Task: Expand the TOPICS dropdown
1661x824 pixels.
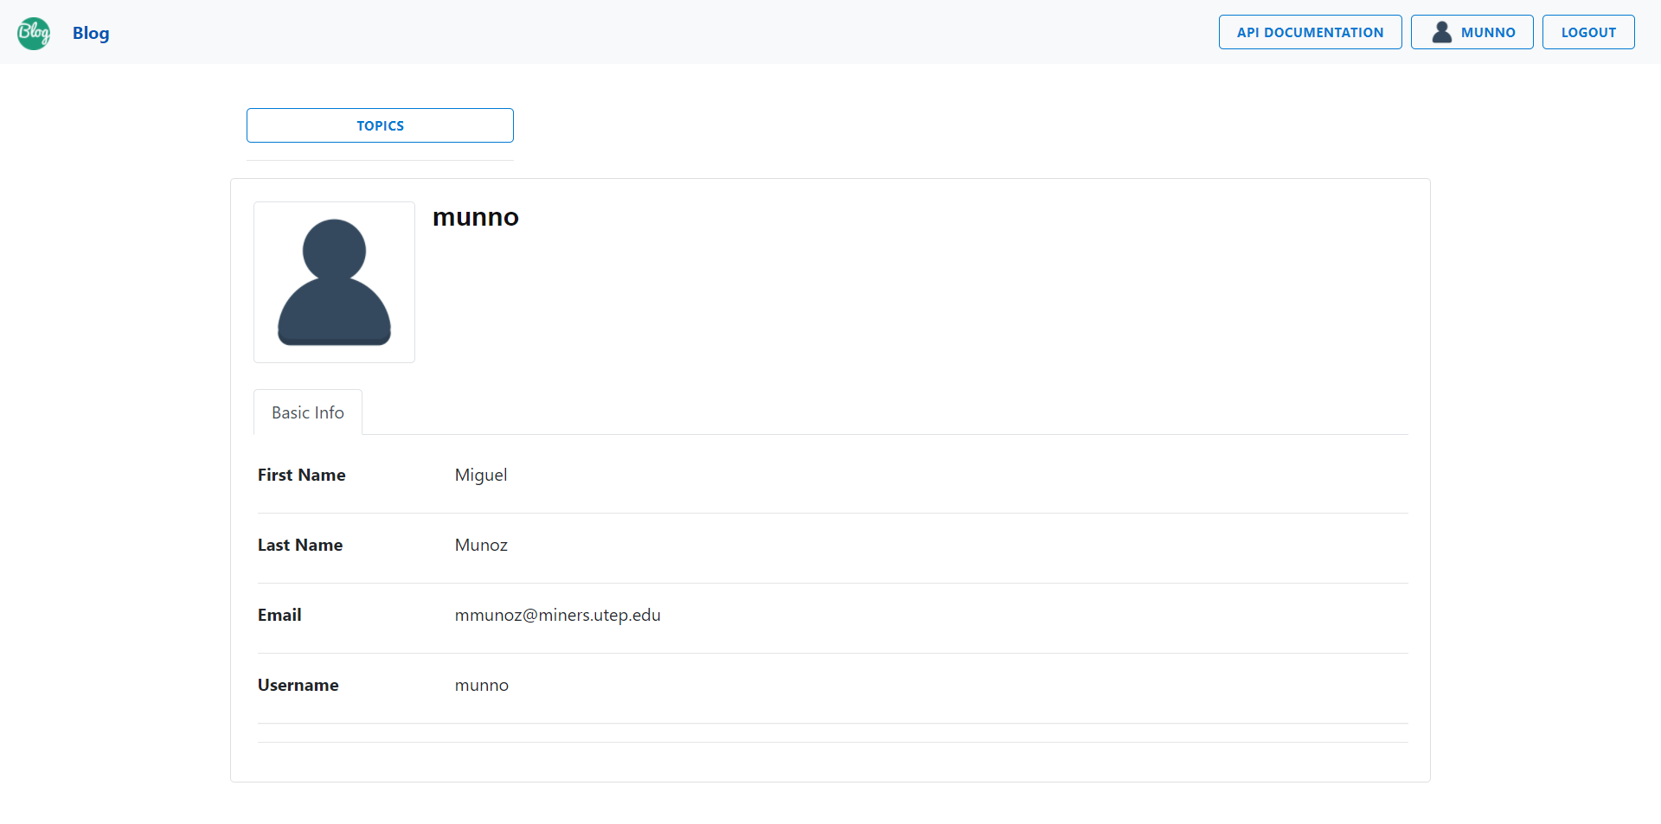Action: [380, 125]
